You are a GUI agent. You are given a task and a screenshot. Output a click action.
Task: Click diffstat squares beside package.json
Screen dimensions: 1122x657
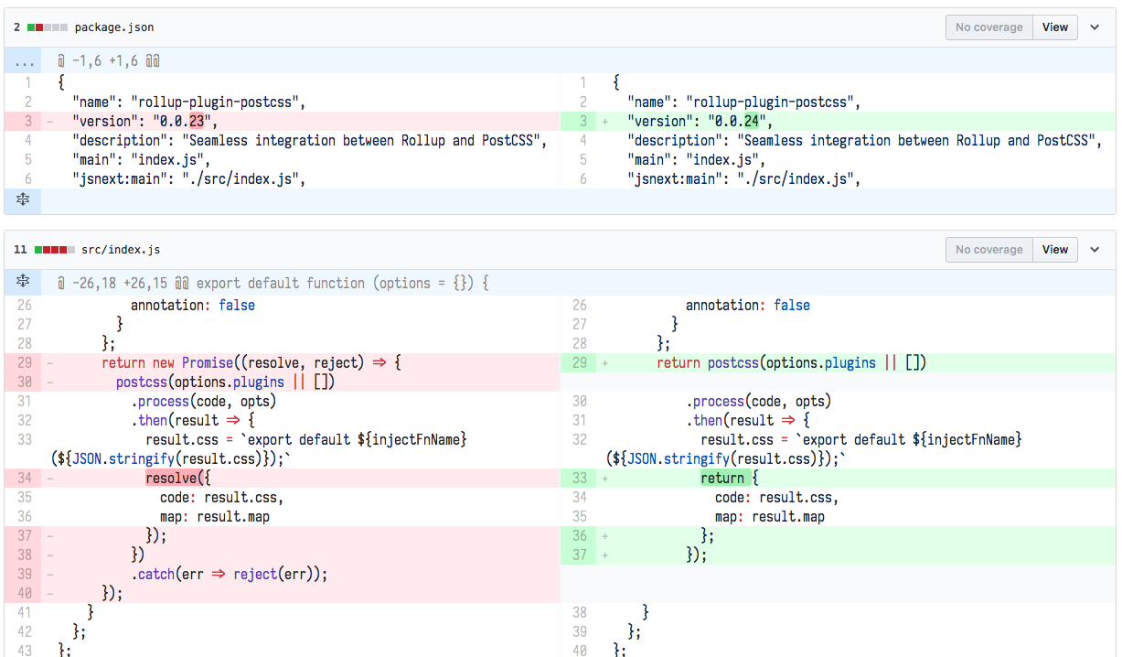(x=48, y=27)
